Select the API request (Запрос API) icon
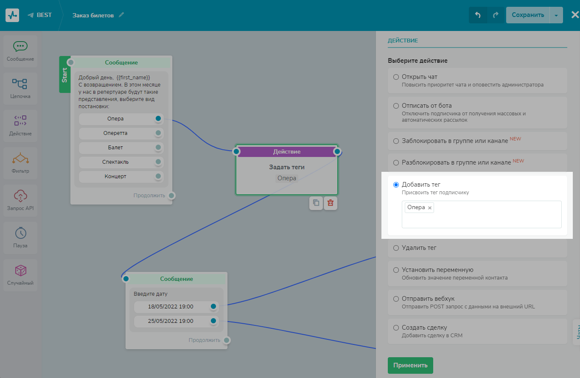Screen dimensions: 580x378 pos(20,196)
